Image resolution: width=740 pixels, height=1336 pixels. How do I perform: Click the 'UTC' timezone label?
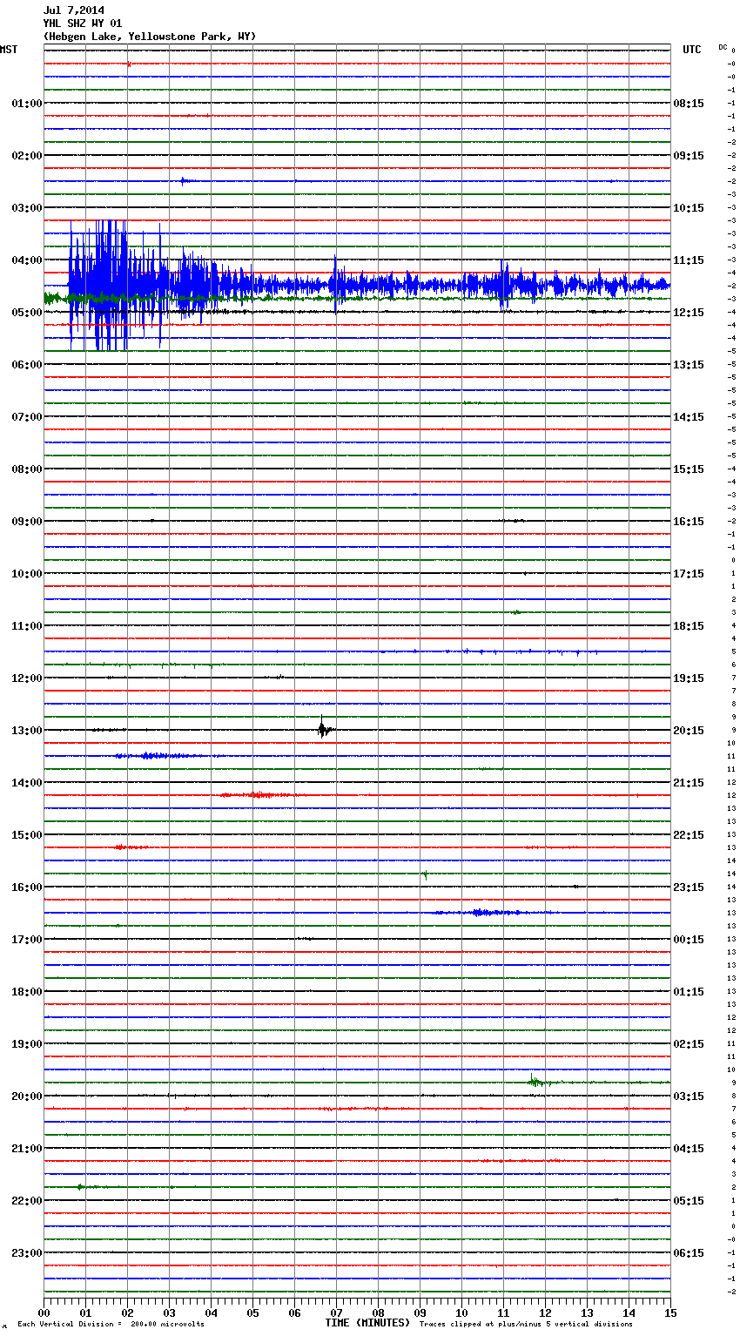point(691,50)
